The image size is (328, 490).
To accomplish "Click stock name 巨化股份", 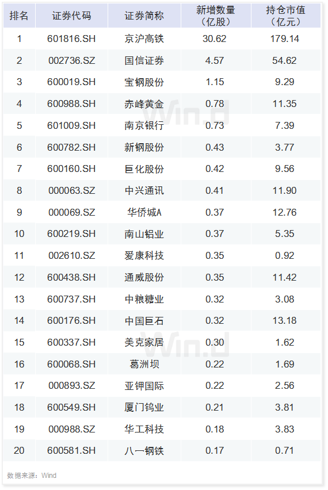I will coord(144,169).
